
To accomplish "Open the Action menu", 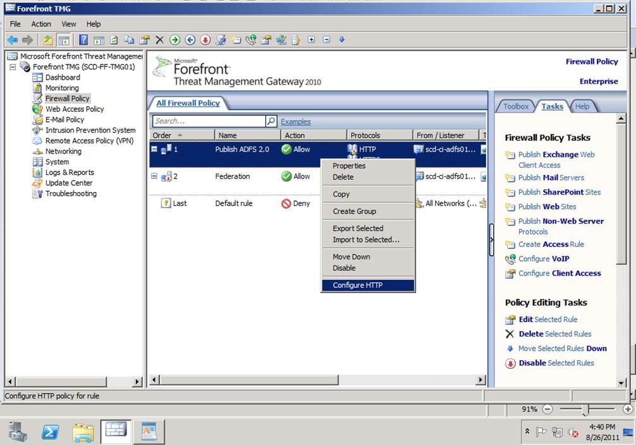I will (41, 24).
